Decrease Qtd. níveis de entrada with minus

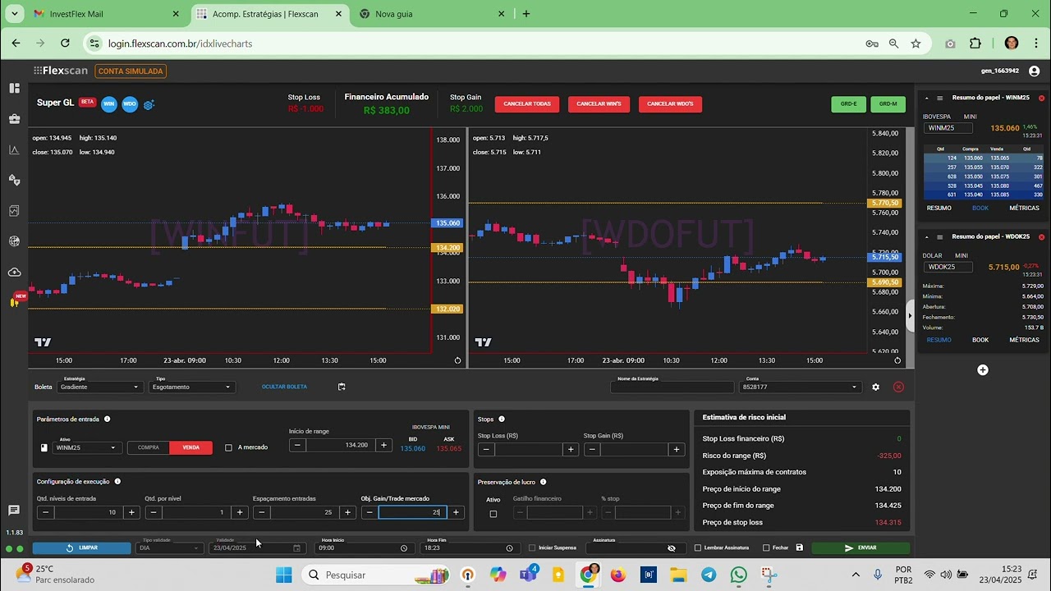tap(46, 512)
